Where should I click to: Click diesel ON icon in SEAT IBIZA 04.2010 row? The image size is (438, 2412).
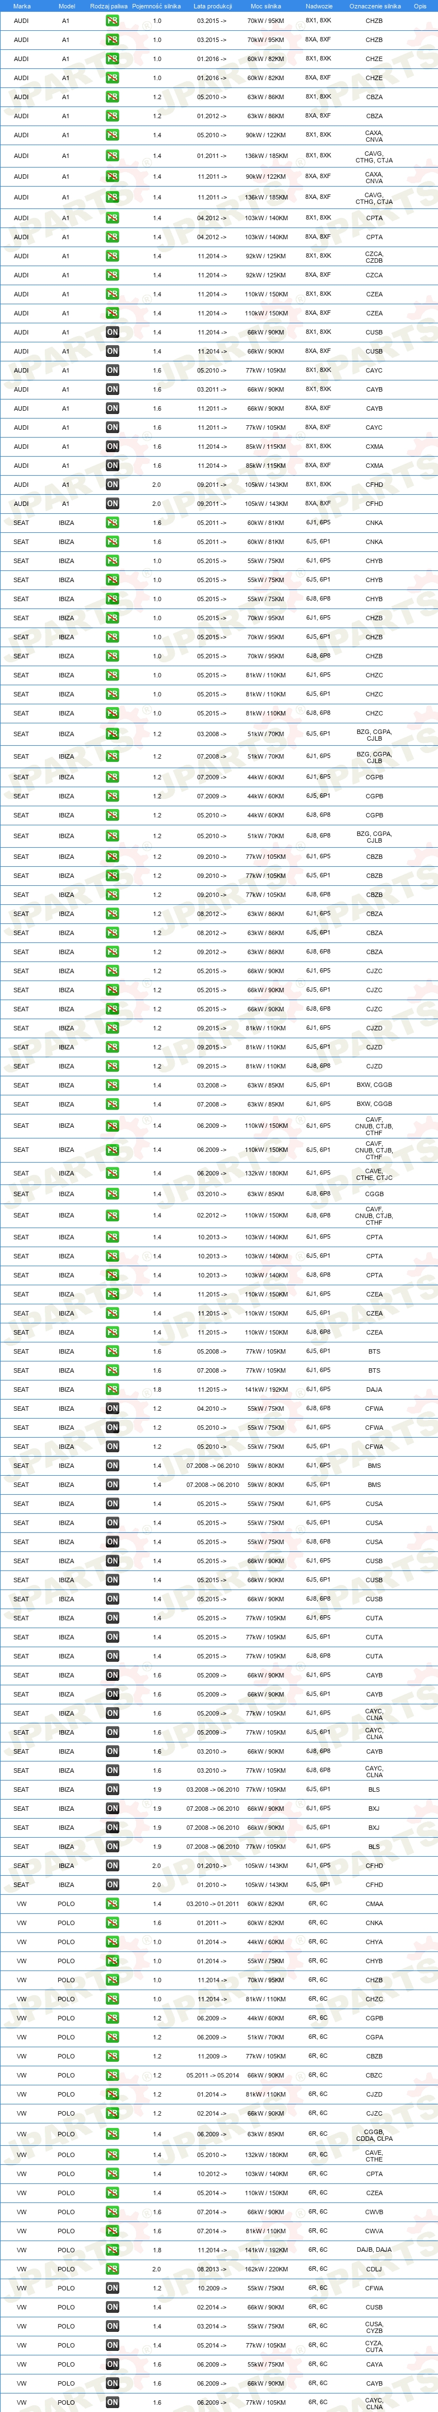coord(113,1408)
